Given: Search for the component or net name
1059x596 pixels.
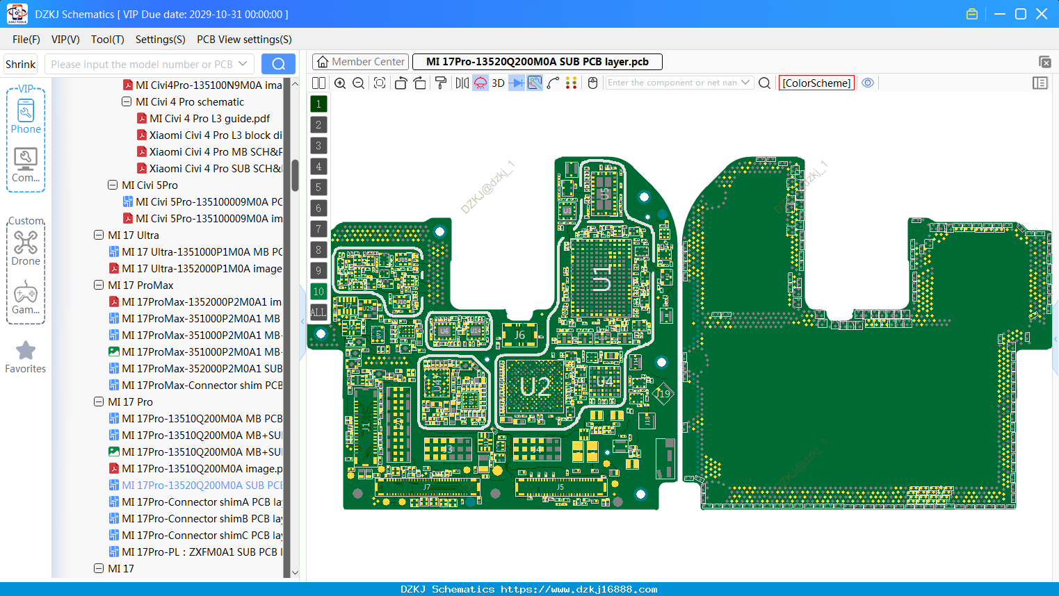Looking at the screenshot, I should point(764,83).
